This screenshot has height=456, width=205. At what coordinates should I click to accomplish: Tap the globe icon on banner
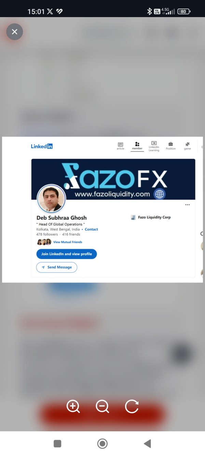click(160, 194)
